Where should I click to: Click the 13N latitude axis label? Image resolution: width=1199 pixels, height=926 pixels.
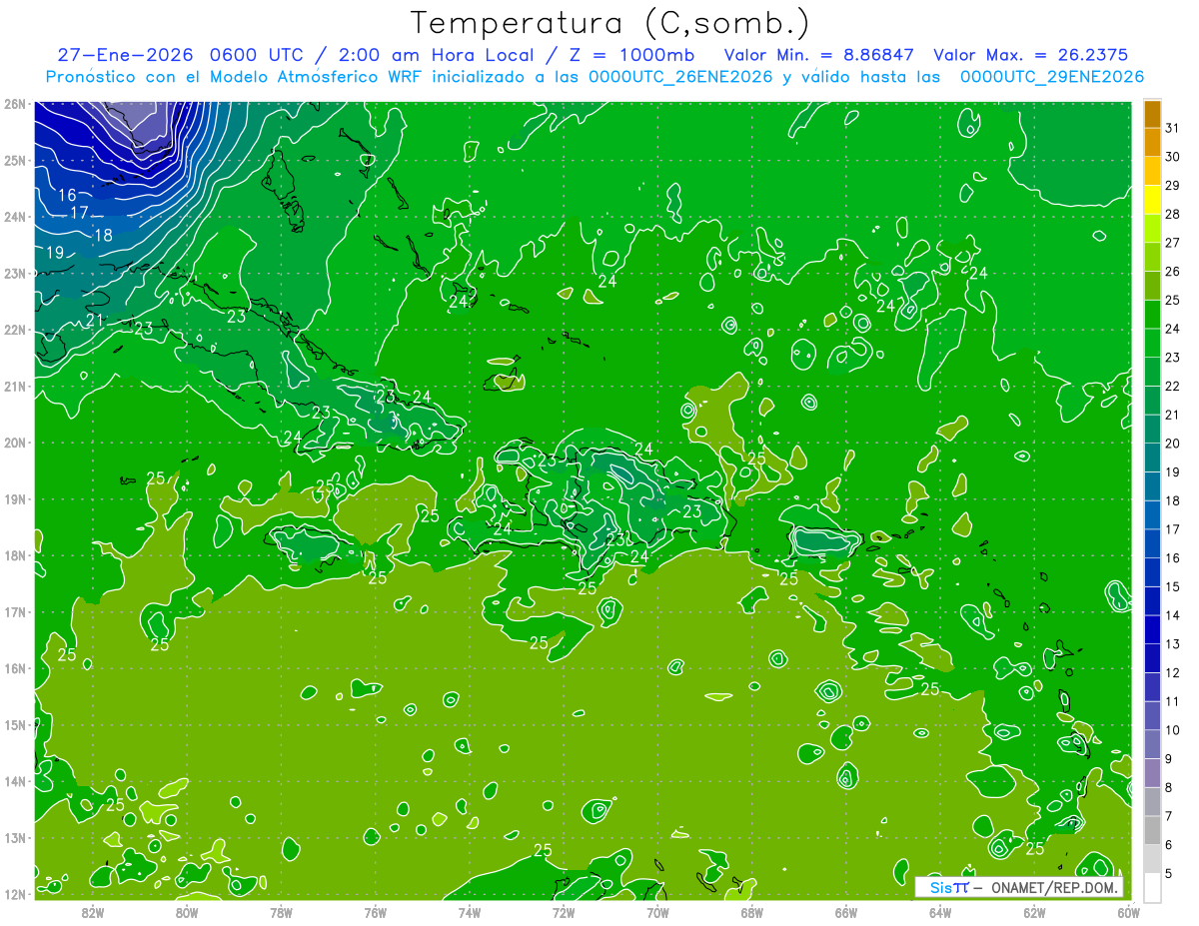(x=14, y=838)
